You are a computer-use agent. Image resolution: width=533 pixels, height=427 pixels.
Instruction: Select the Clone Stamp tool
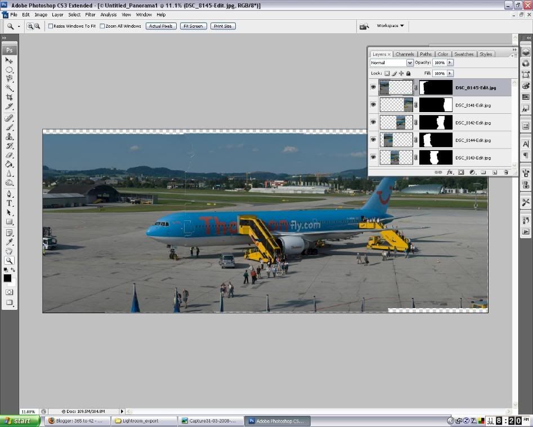[9, 136]
